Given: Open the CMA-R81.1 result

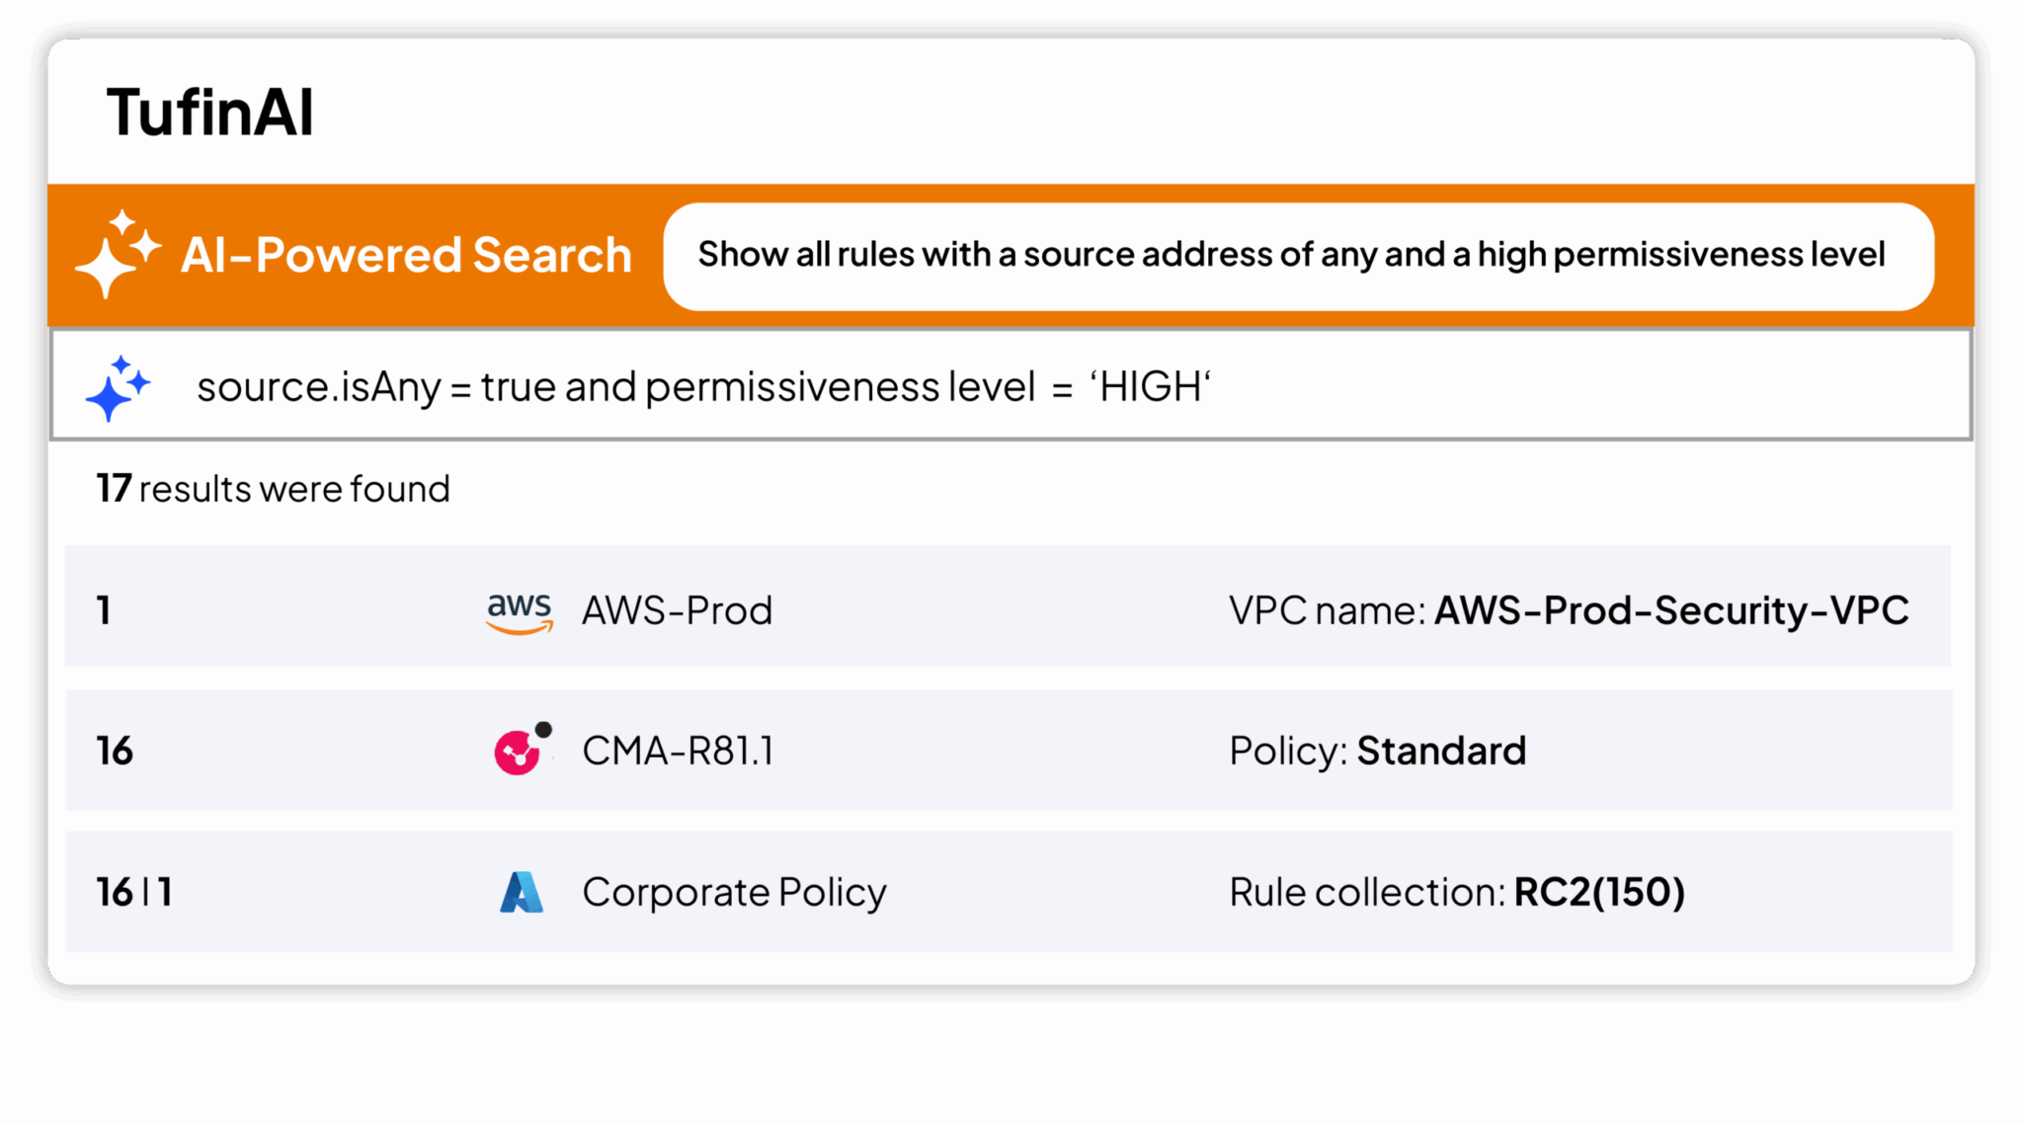Looking at the screenshot, I should 678,752.
